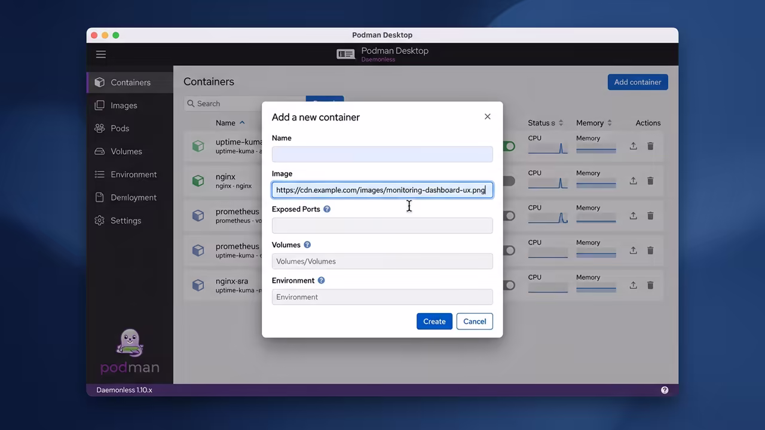Focus the Name input field

pyautogui.click(x=382, y=154)
